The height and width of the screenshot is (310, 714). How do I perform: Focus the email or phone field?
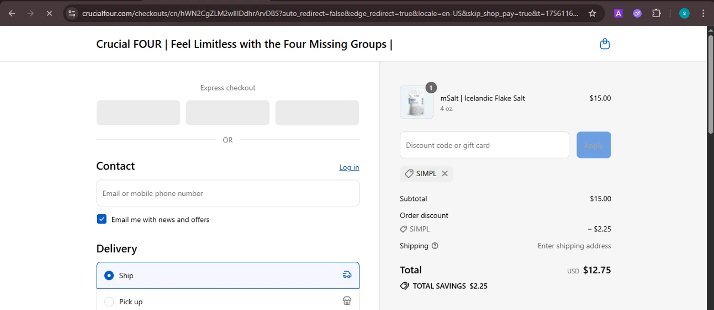point(228,193)
